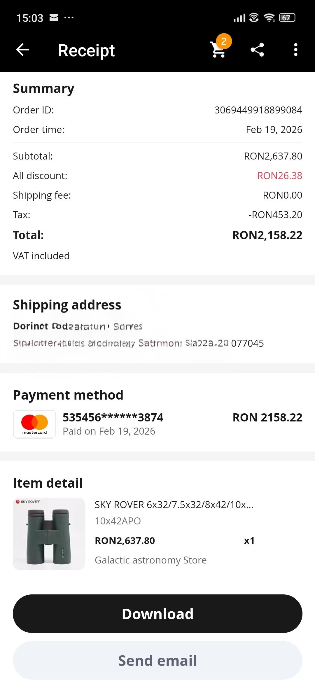Tap the 10x42APO variant label
Viewport: 315px width, 700px height.
click(118, 521)
